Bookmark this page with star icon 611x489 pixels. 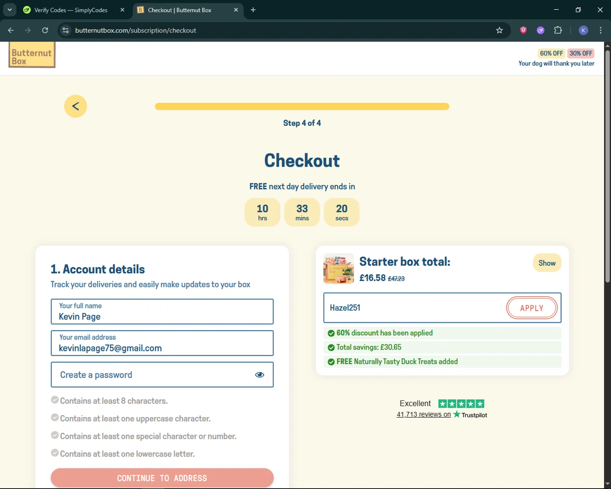(x=499, y=30)
